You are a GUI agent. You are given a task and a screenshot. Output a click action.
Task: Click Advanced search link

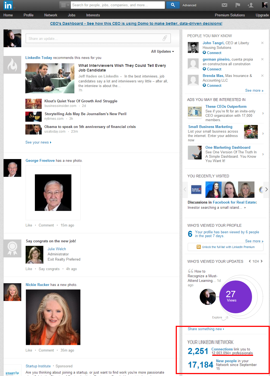[189, 5]
